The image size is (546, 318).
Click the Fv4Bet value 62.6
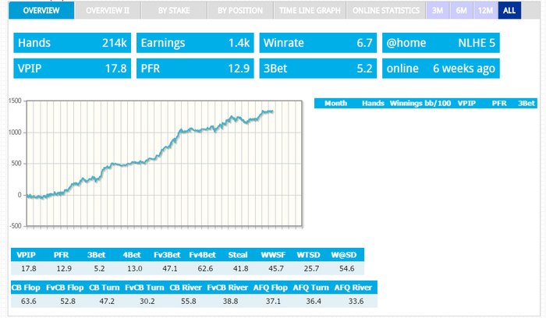205,269
